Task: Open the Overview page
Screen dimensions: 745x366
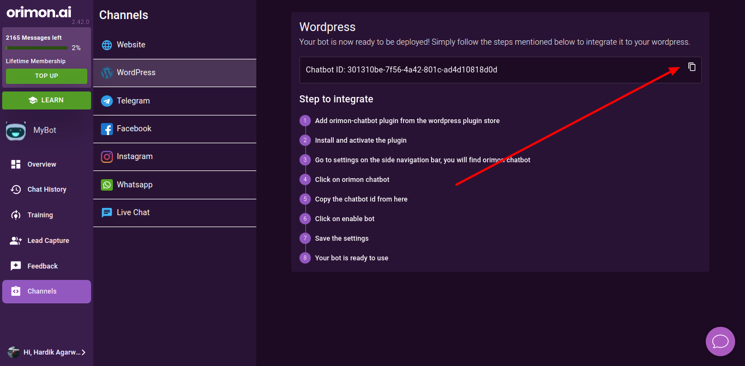Action: point(42,164)
